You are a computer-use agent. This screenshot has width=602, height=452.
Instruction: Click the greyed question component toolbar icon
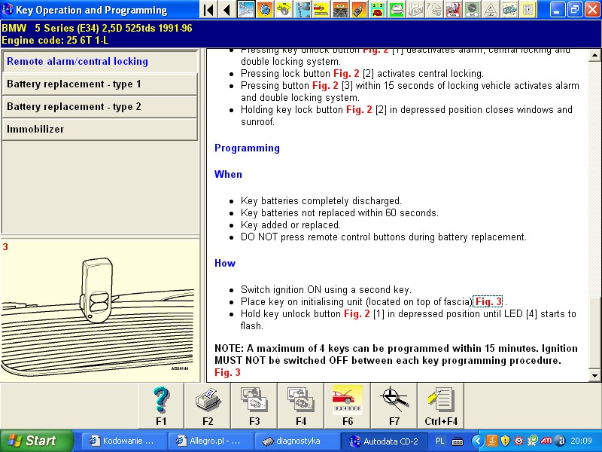tap(434, 10)
